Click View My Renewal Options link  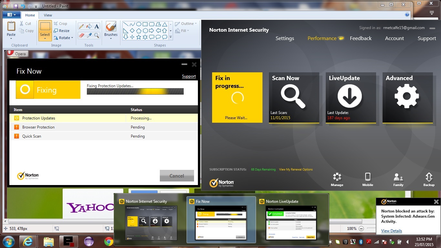tap(296, 170)
